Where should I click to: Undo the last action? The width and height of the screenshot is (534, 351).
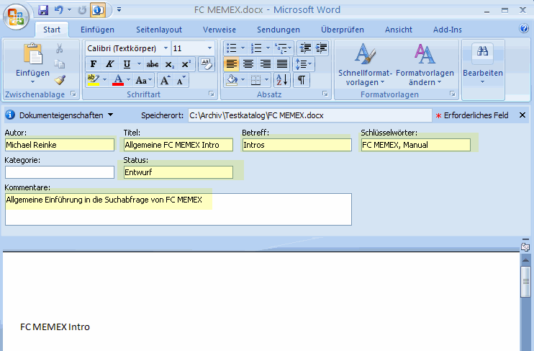pyautogui.click(x=59, y=10)
